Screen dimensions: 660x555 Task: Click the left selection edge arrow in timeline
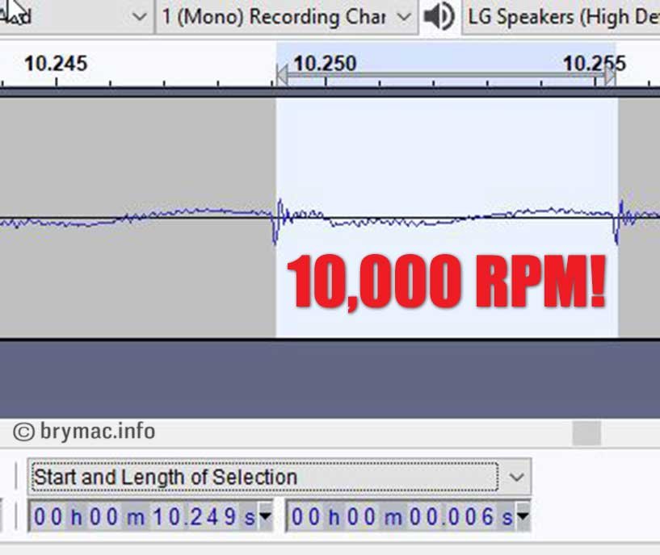(x=281, y=77)
